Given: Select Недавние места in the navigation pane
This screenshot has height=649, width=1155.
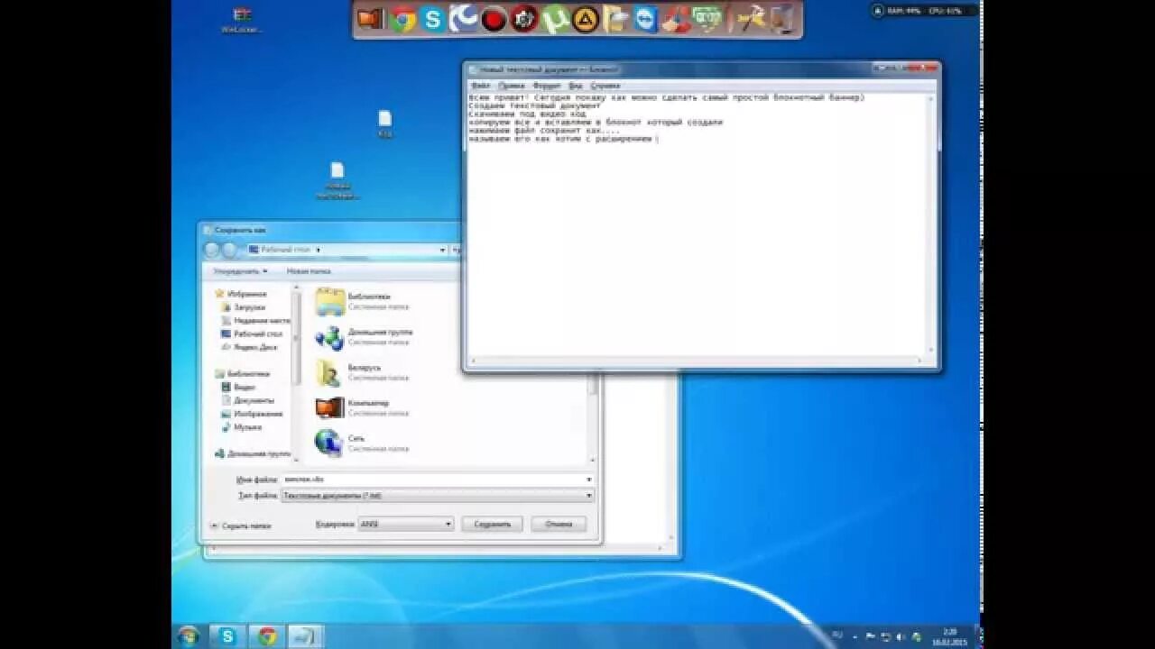Looking at the screenshot, I should [256, 320].
